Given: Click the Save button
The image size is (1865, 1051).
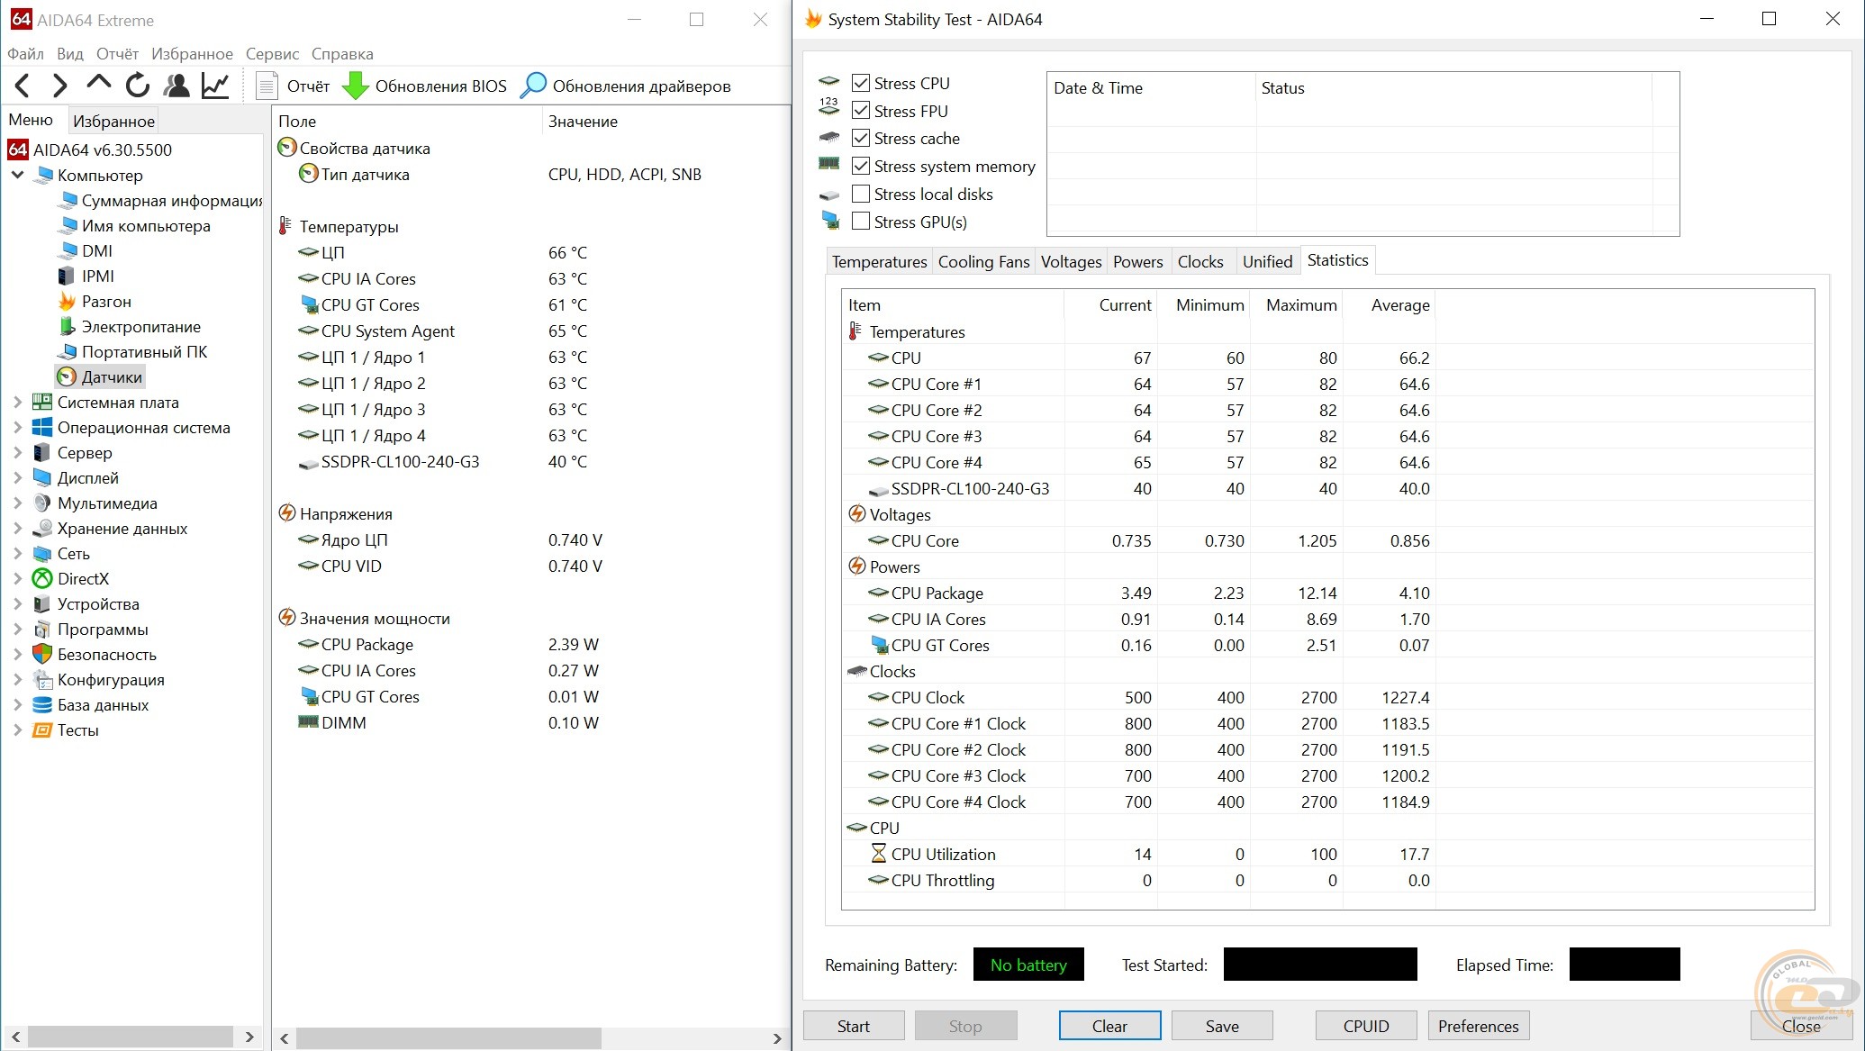Looking at the screenshot, I should point(1222,1026).
